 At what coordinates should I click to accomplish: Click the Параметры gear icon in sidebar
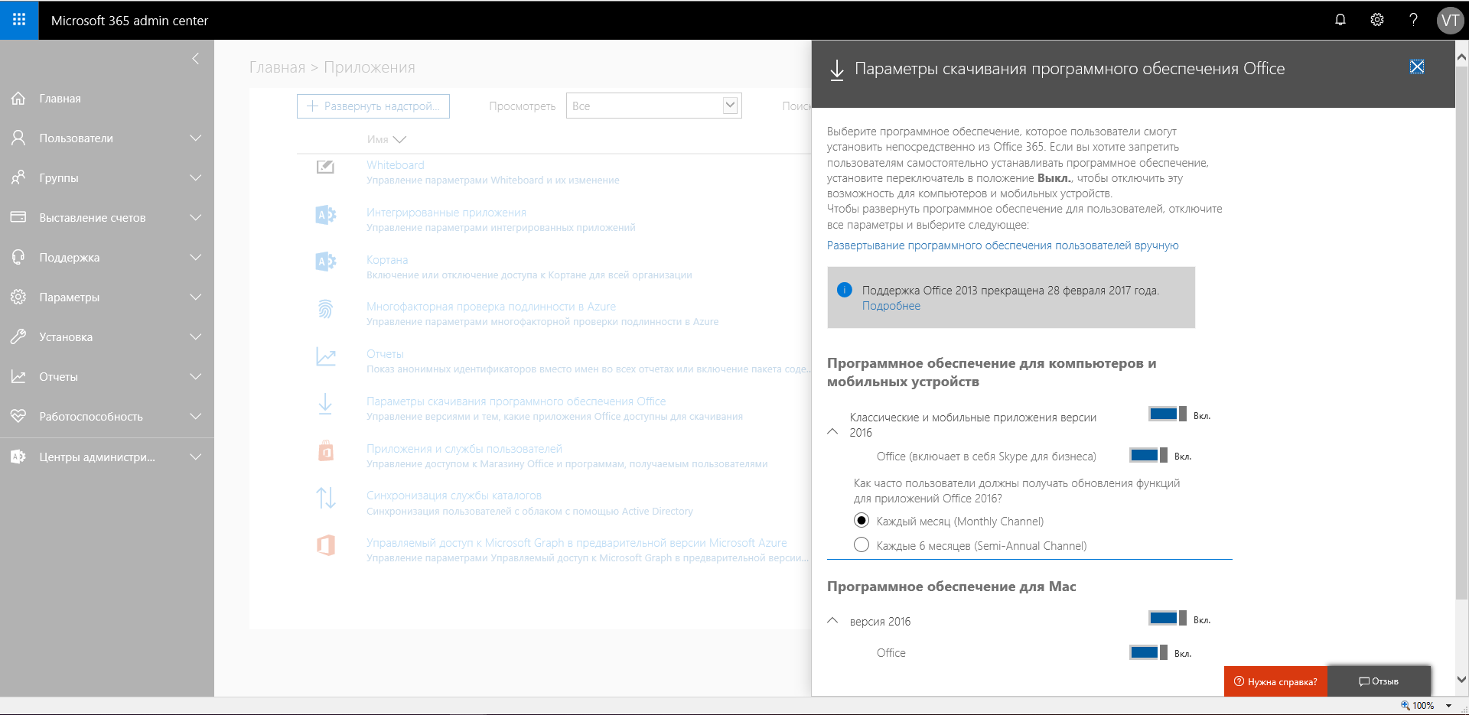(x=18, y=297)
